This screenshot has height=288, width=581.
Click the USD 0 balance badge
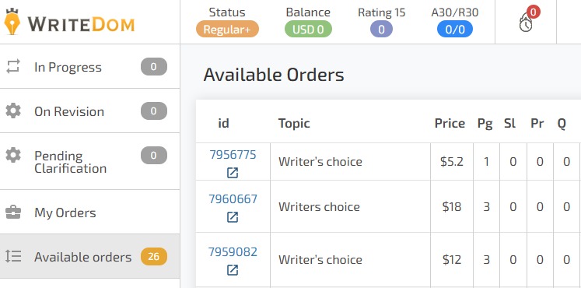(308, 30)
